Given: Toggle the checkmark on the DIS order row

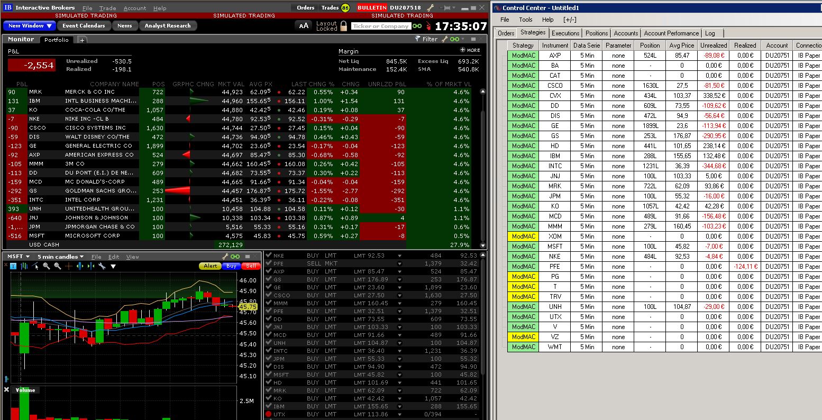Looking at the screenshot, I should pyautogui.click(x=269, y=367).
